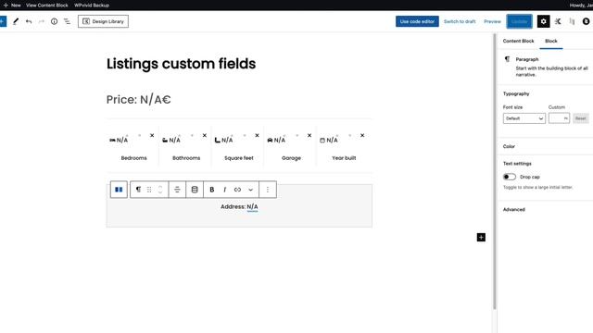Viewport: 593px width, 333px height.
Task: Toggle the Drop cap switch
Action: [509, 177]
